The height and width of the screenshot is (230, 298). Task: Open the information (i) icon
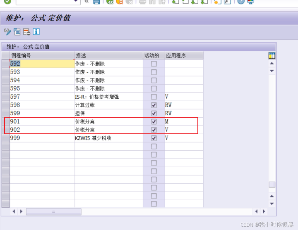(36, 32)
